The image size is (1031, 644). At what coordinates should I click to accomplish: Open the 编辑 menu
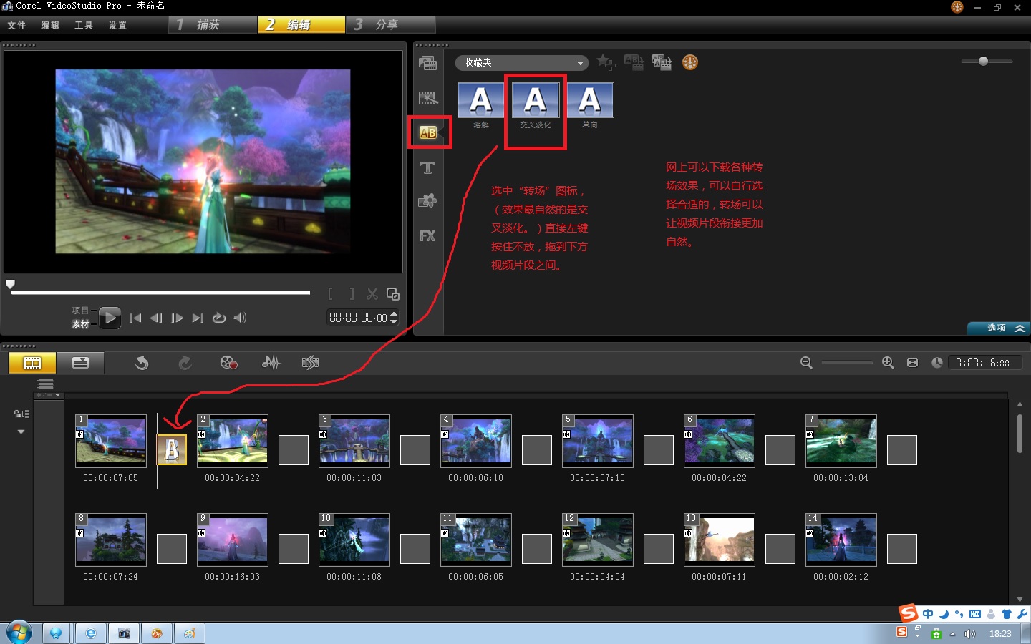tap(50, 25)
